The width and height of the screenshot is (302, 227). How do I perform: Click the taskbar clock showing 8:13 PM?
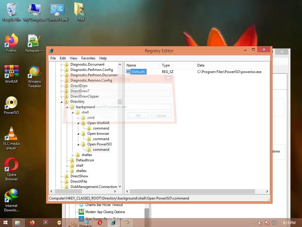[x=289, y=223]
